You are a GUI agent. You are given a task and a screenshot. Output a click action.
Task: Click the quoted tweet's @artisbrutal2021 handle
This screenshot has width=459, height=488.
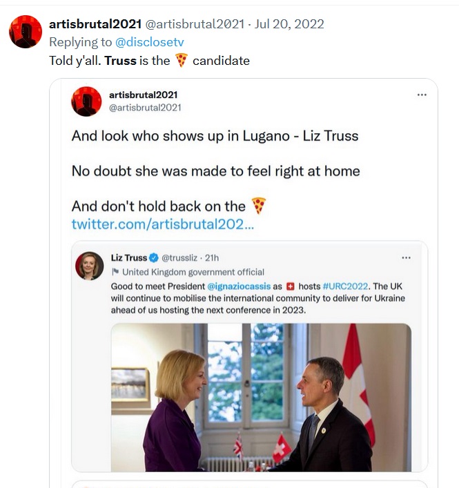[145, 108]
